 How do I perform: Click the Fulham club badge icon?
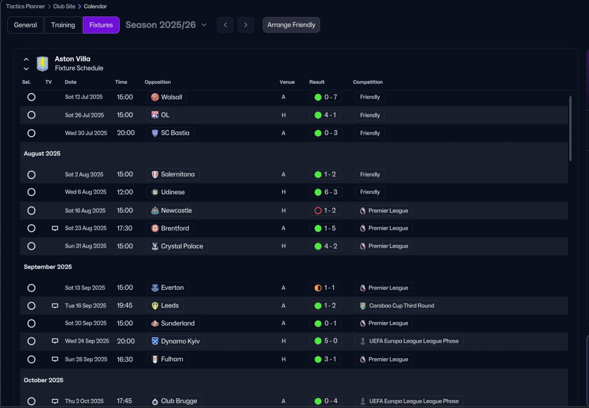click(x=155, y=359)
